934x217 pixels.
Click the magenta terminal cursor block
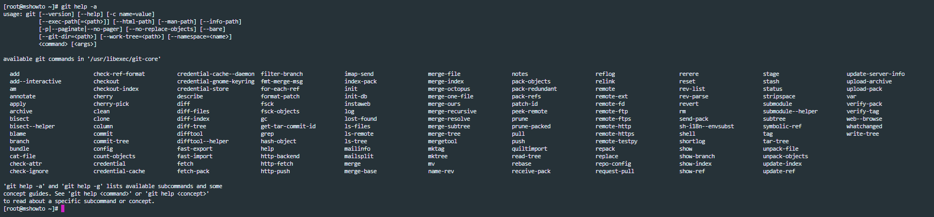(63, 209)
